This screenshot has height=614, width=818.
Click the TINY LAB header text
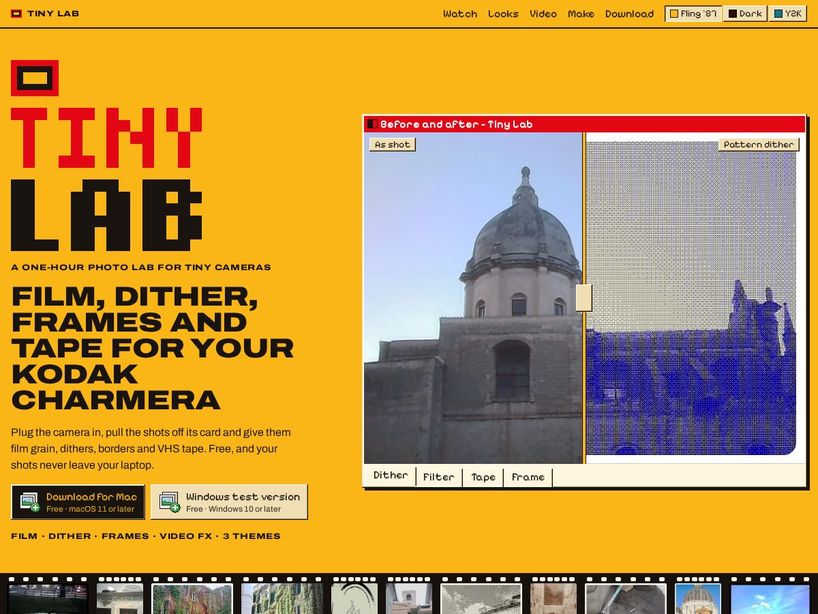pos(53,14)
